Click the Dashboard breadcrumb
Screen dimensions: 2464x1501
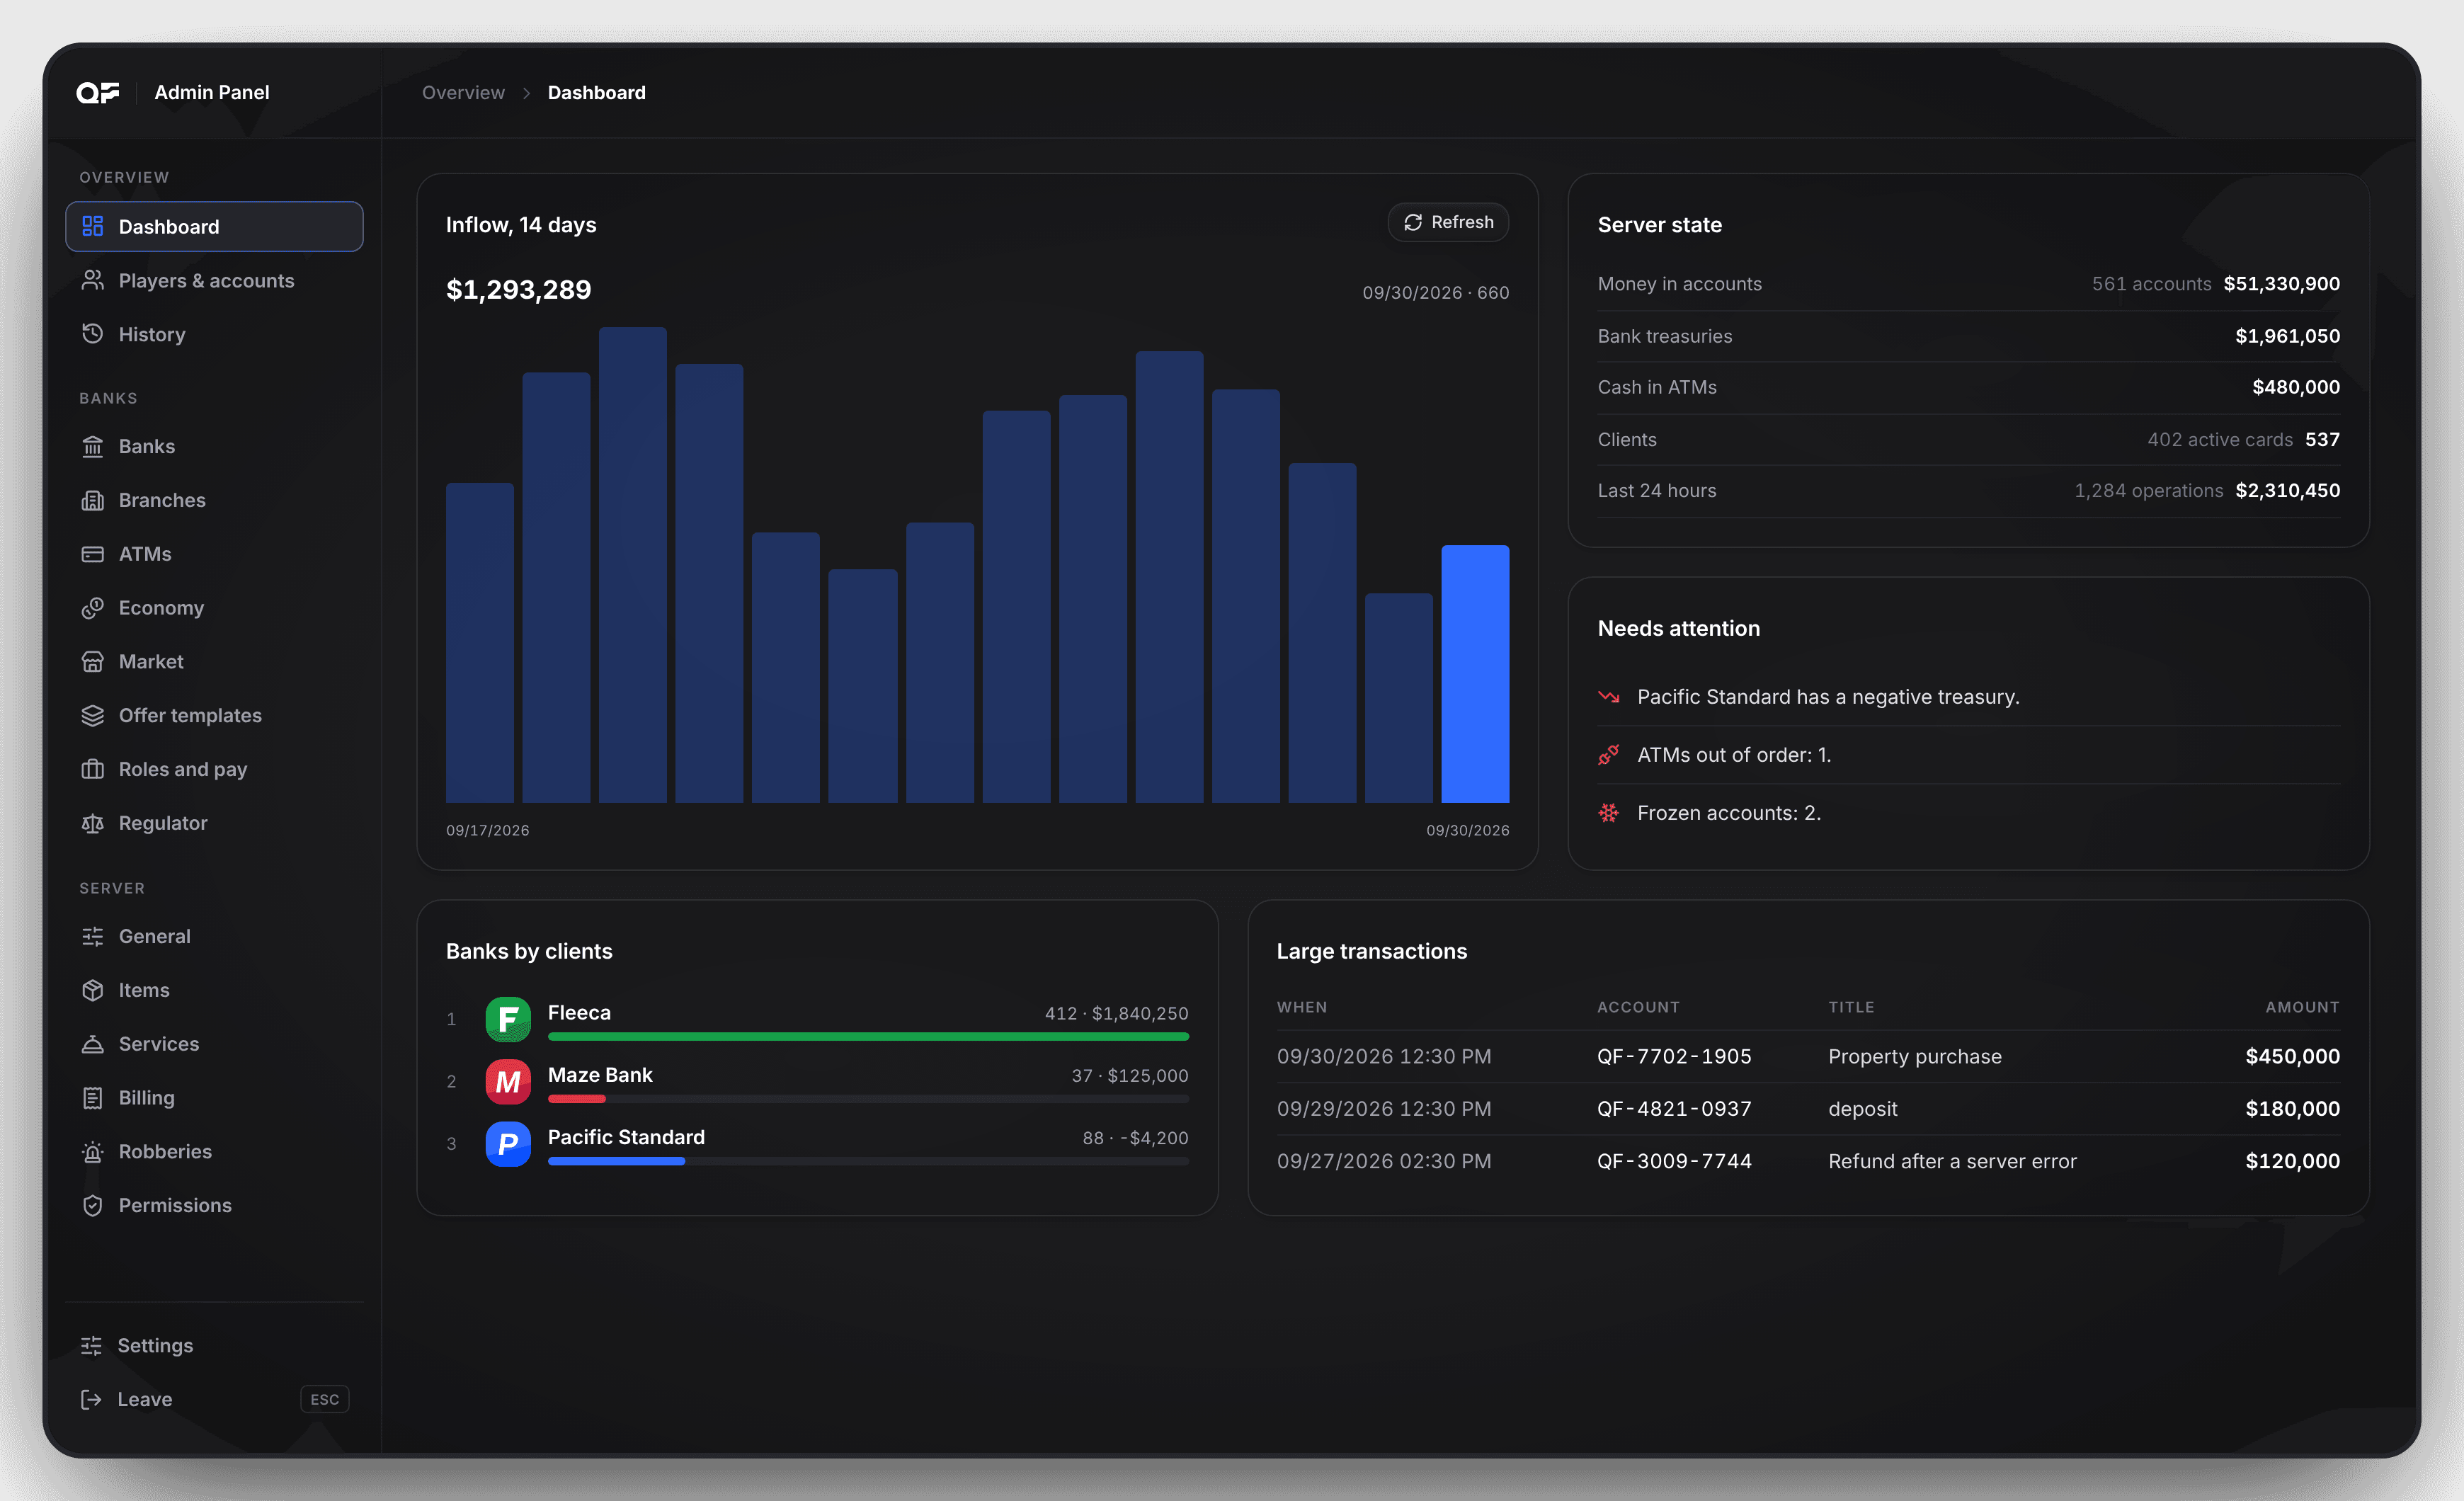(597, 92)
